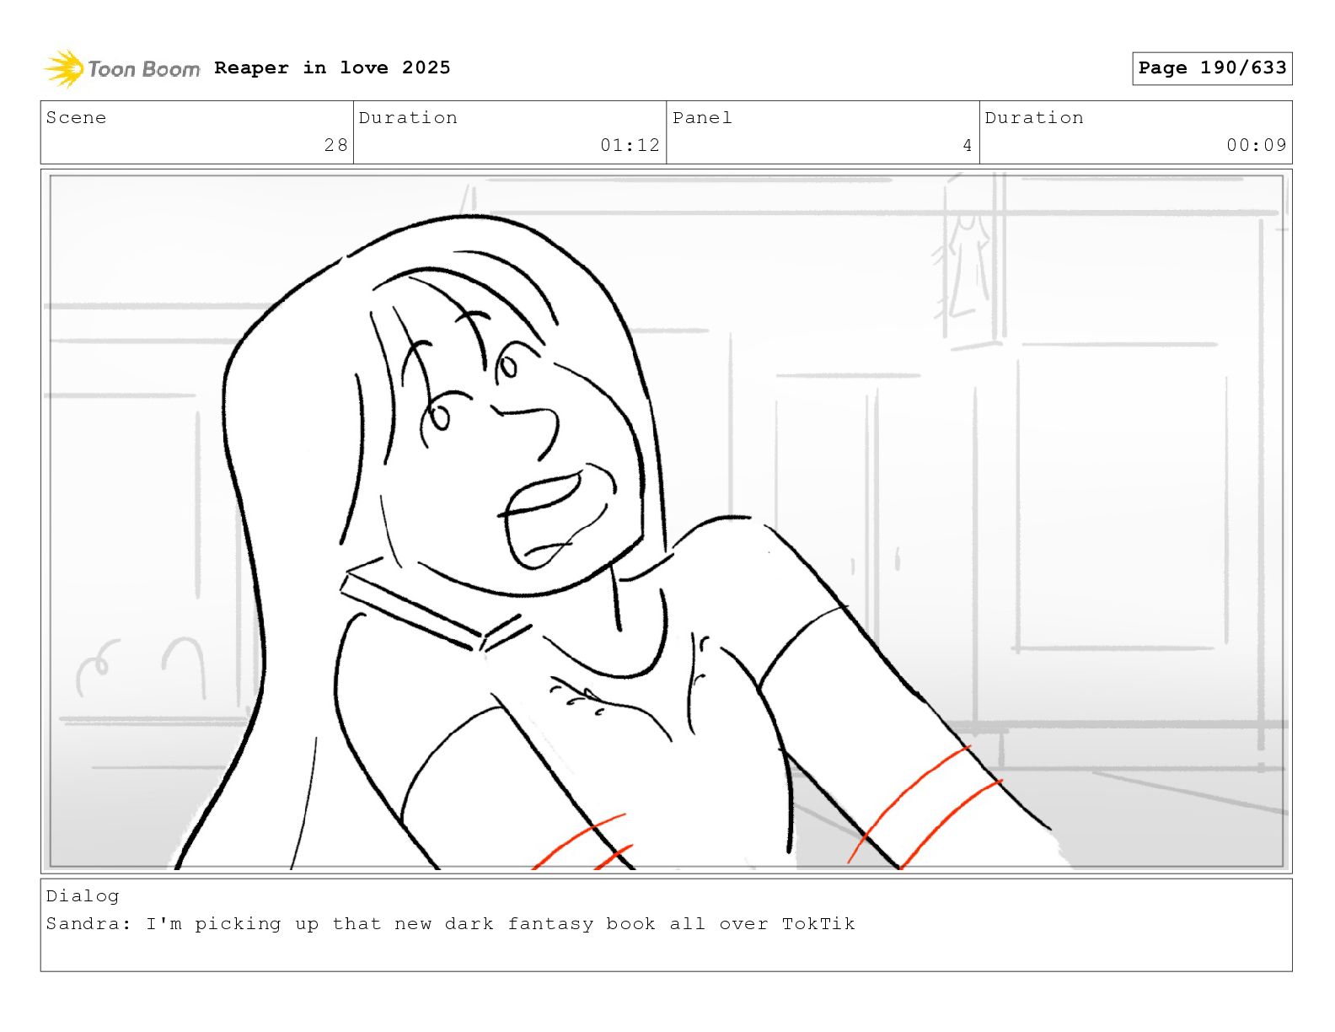Click the 'Dialog' label
Viewport: 1335px width, 1032px height.
(83, 896)
